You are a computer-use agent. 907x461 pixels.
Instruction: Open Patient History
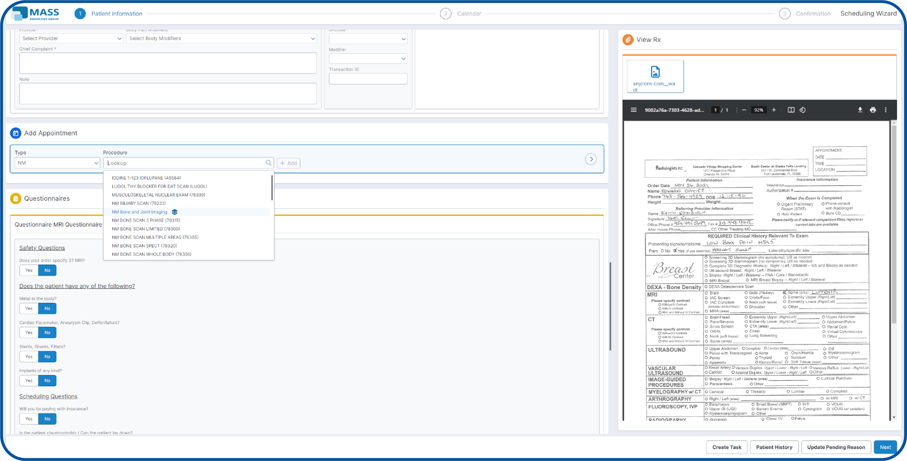coord(774,447)
